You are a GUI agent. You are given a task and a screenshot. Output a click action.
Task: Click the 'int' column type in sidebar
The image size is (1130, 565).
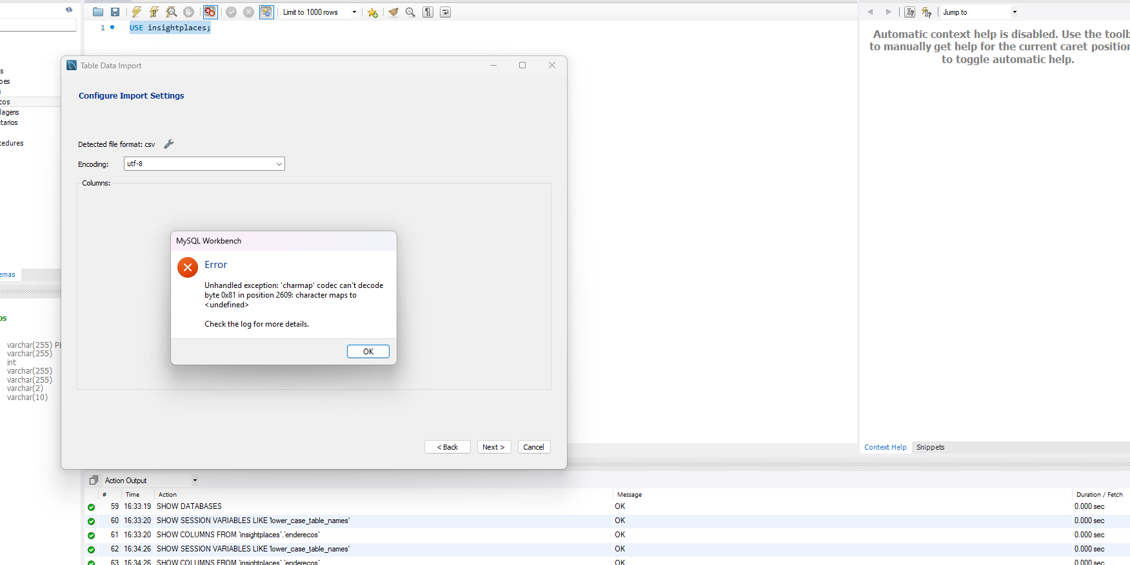pyautogui.click(x=12, y=363)
